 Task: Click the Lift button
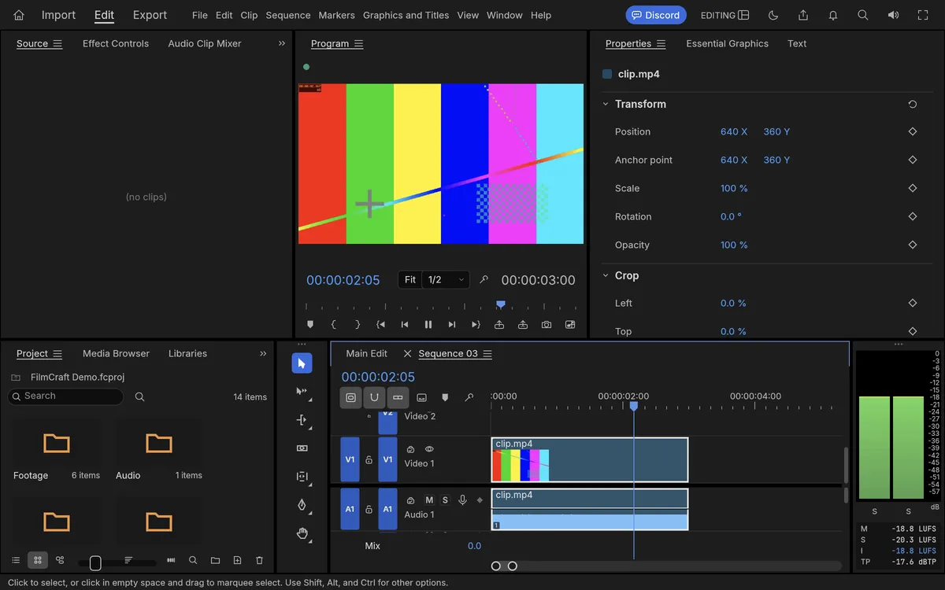(x=499, y=324)
